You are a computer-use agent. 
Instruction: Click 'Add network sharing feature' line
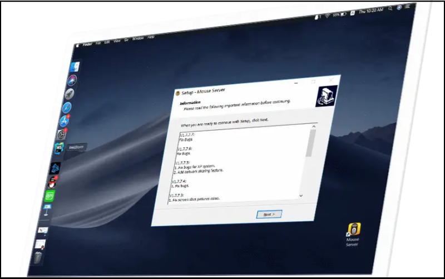(x=199, y=171)
